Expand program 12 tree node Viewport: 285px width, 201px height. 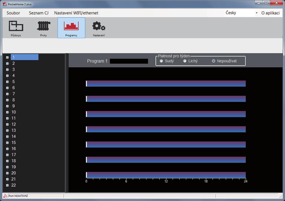(7, 124)
